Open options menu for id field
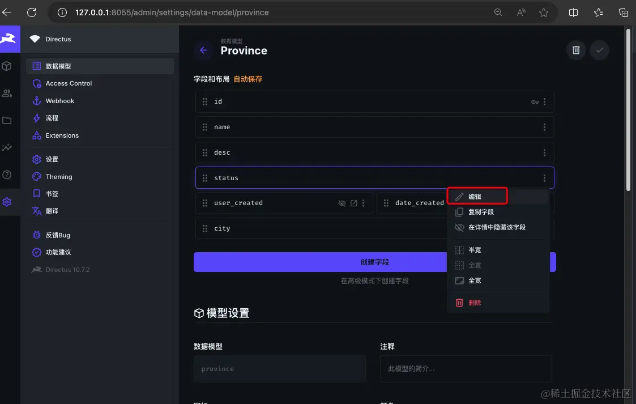This screenshot has width=636, height=404. (x=544, y=102)
